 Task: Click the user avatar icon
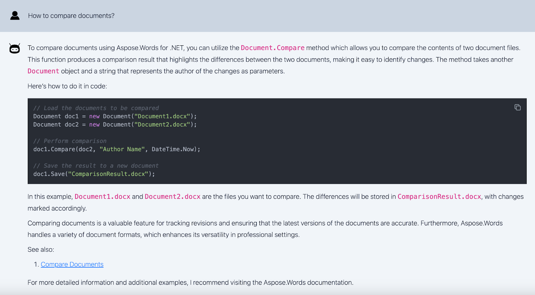(15, 16)
